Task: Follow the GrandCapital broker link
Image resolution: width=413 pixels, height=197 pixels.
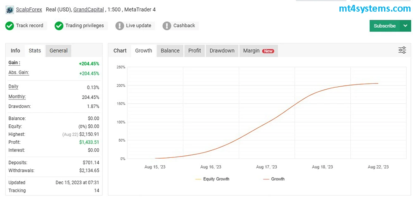Action: coord(88,9)
